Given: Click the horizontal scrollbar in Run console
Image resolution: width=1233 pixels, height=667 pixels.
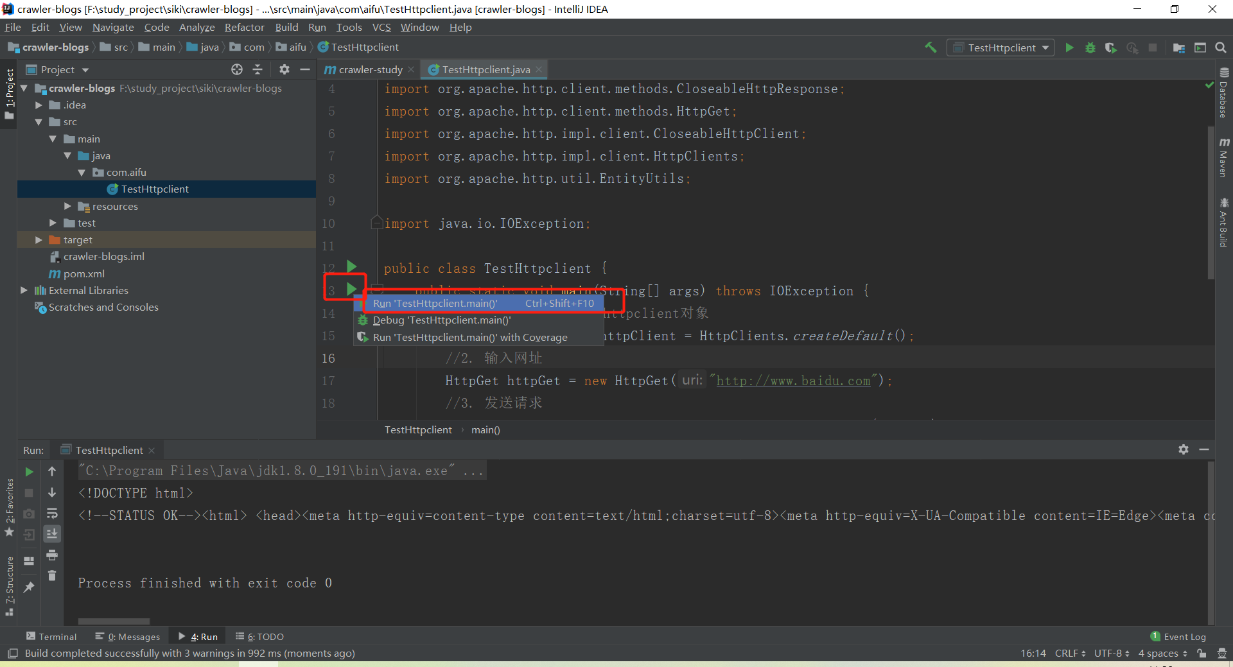Looking at the screenshot, I should point(114,621).
